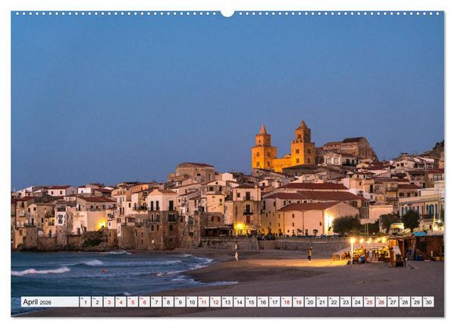Select red day 19 in the strip
455x328 pixels.
299,302
